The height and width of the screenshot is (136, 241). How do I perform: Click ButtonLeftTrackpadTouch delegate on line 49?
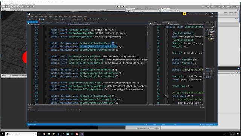[x=96, y=96]
